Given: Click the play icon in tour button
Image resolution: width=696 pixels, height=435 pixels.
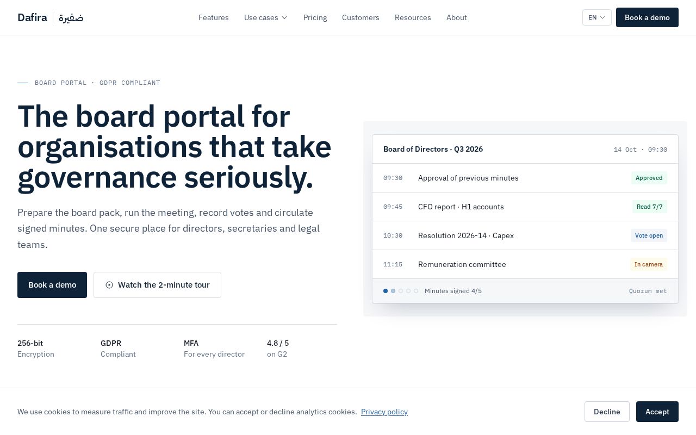Looking at the screenshot, I should click(109, 285).
